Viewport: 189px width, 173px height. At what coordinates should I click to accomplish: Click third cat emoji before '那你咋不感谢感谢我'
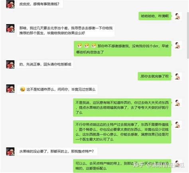(94, 46)
